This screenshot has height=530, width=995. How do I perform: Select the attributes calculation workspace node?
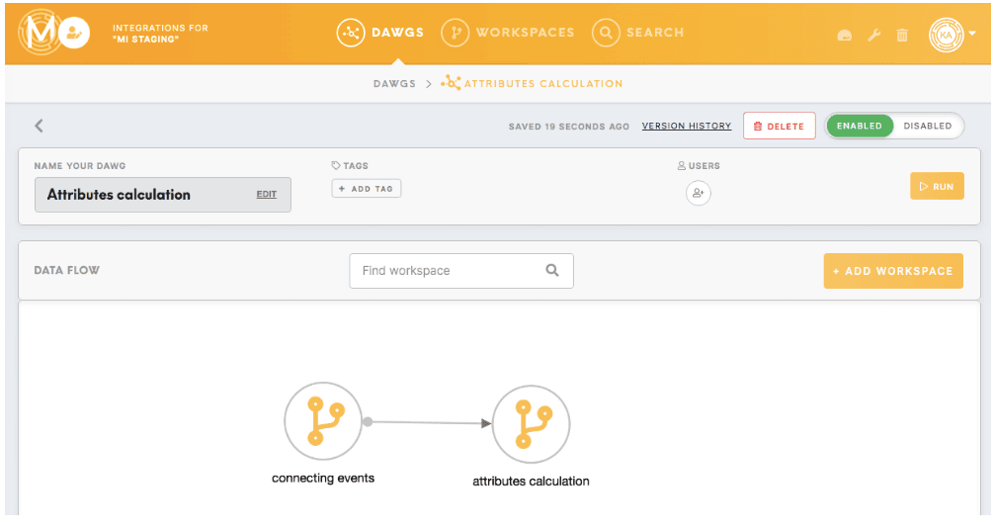tap(531, 424)
